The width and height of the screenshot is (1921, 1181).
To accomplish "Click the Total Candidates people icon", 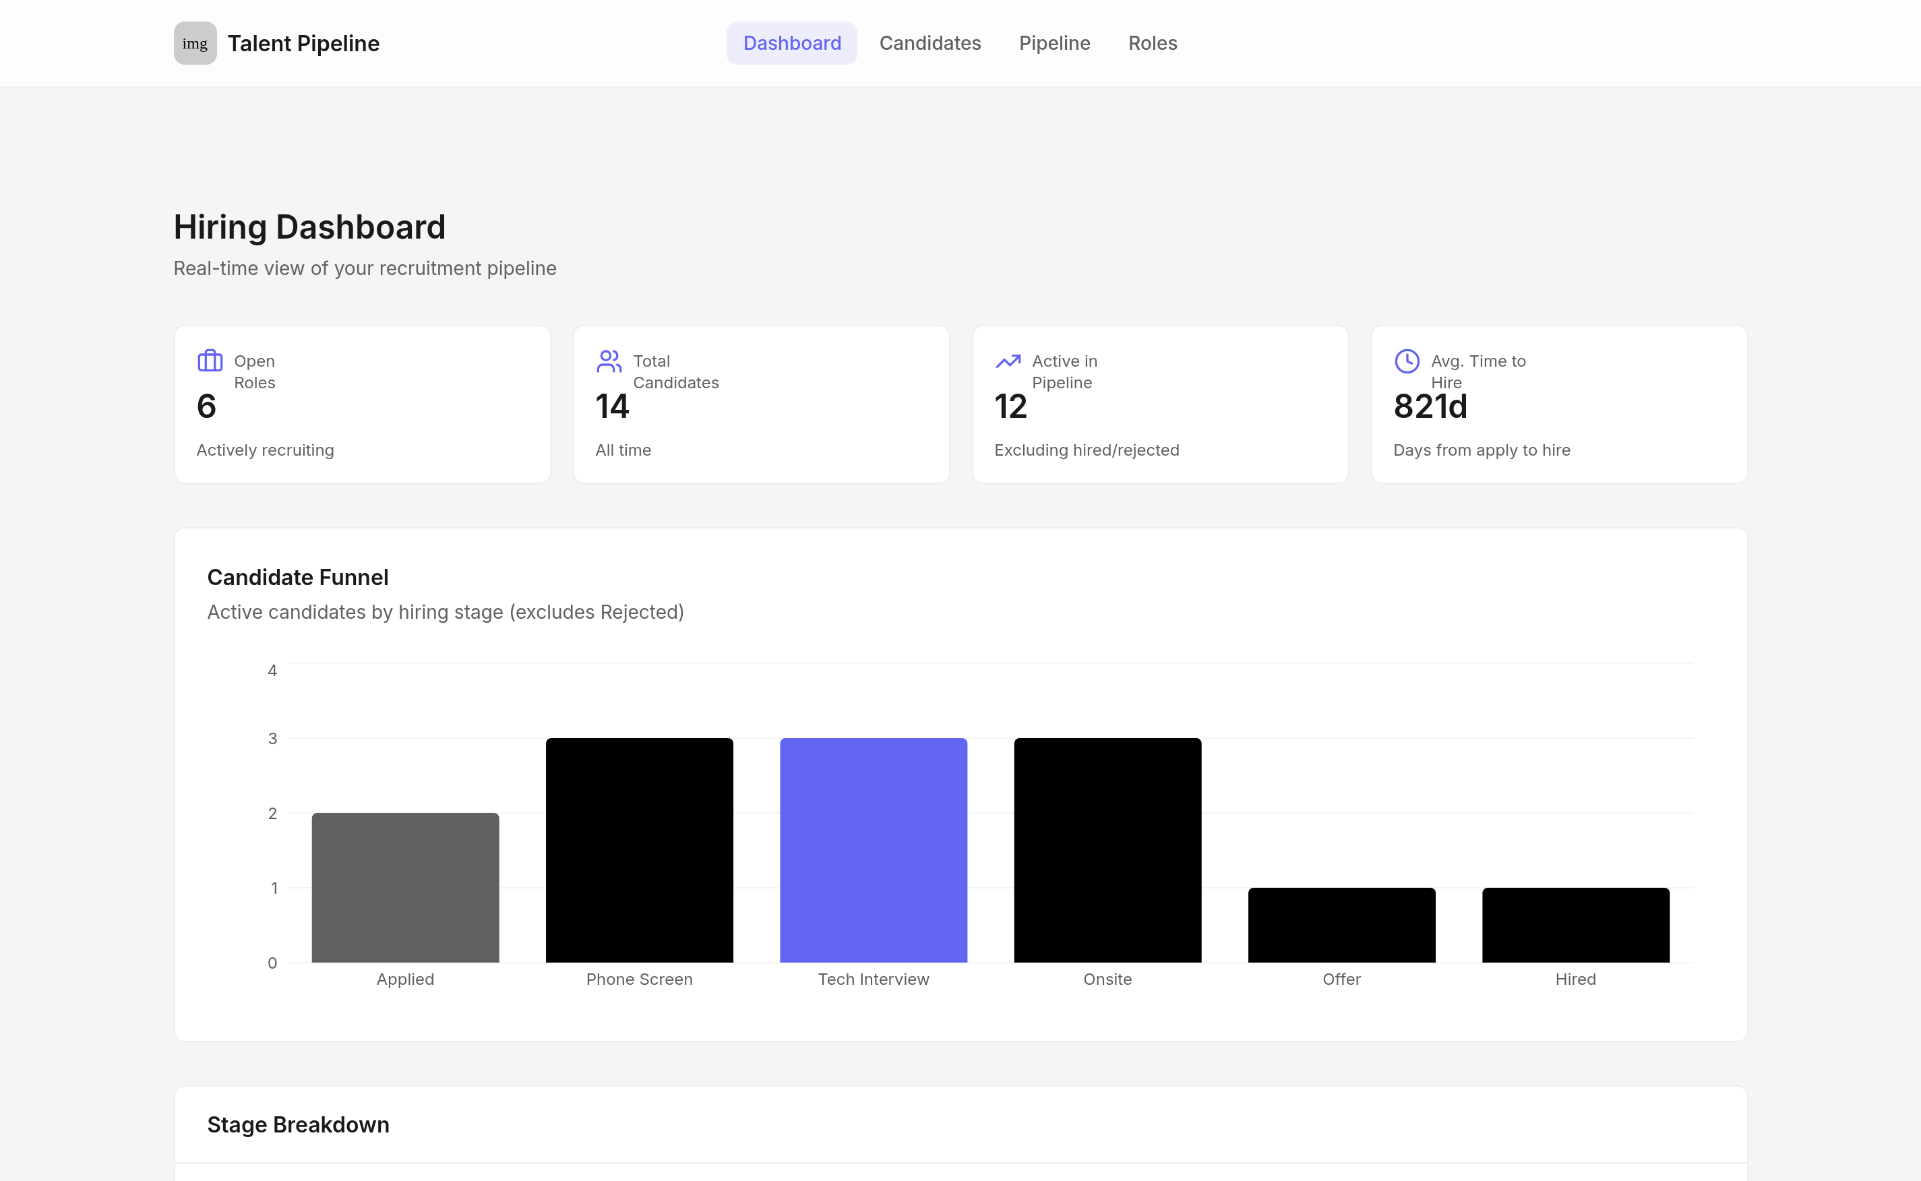I will 609,361.
